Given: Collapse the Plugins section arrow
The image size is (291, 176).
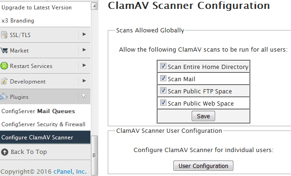Looking at the screenshot, I should (84, 96).
